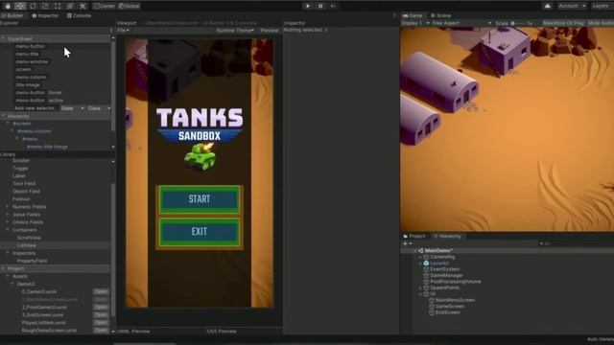Select ListView in Library

coord(27,245)
